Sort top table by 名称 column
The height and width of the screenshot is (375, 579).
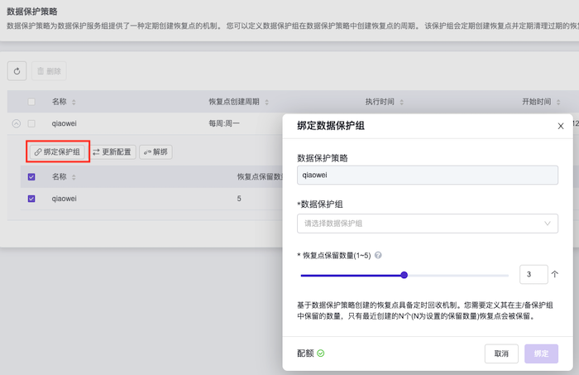click(74, 102)
